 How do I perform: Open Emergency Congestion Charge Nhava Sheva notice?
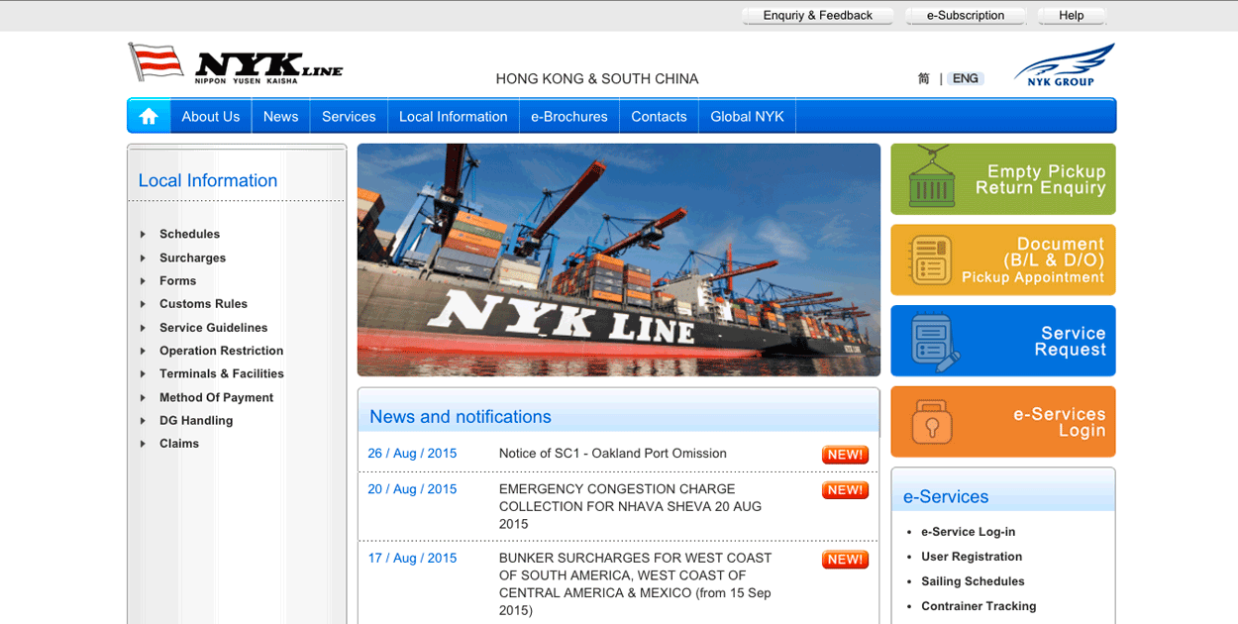[x=631, y=506]
